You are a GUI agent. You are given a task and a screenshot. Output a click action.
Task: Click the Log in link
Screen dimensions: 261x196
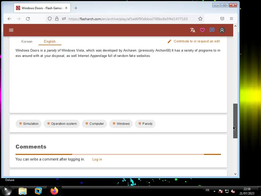coord(97,159)
